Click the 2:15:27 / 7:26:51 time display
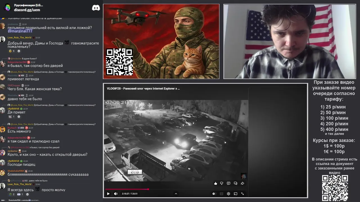 (130, 194)
